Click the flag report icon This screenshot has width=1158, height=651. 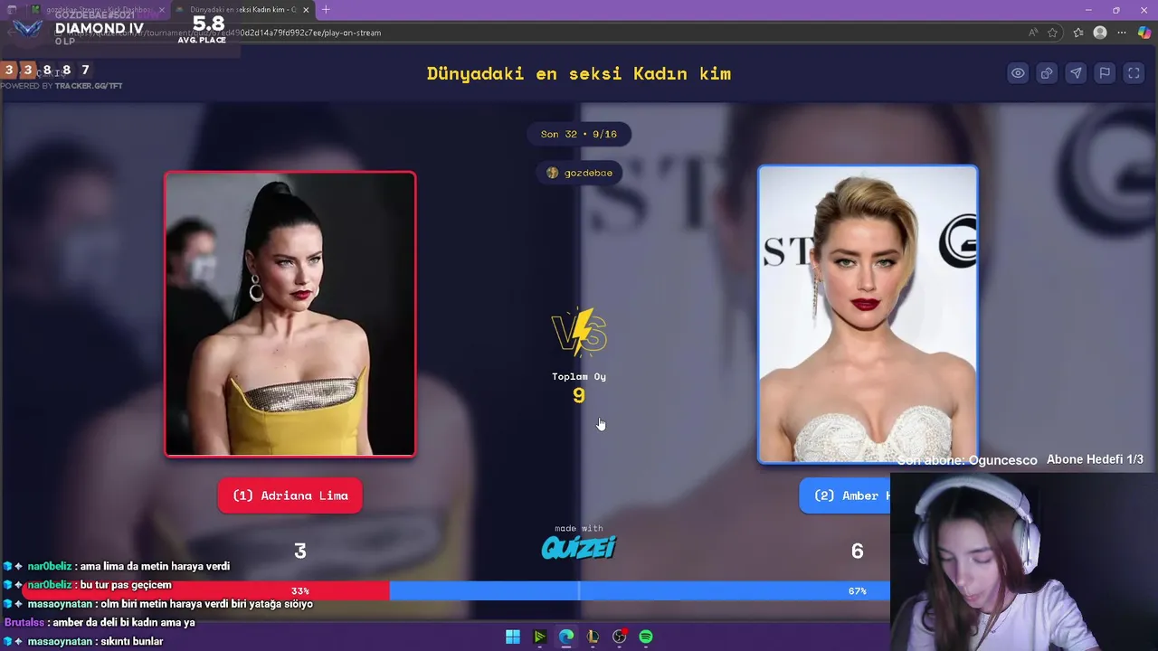pos(1105,73)
